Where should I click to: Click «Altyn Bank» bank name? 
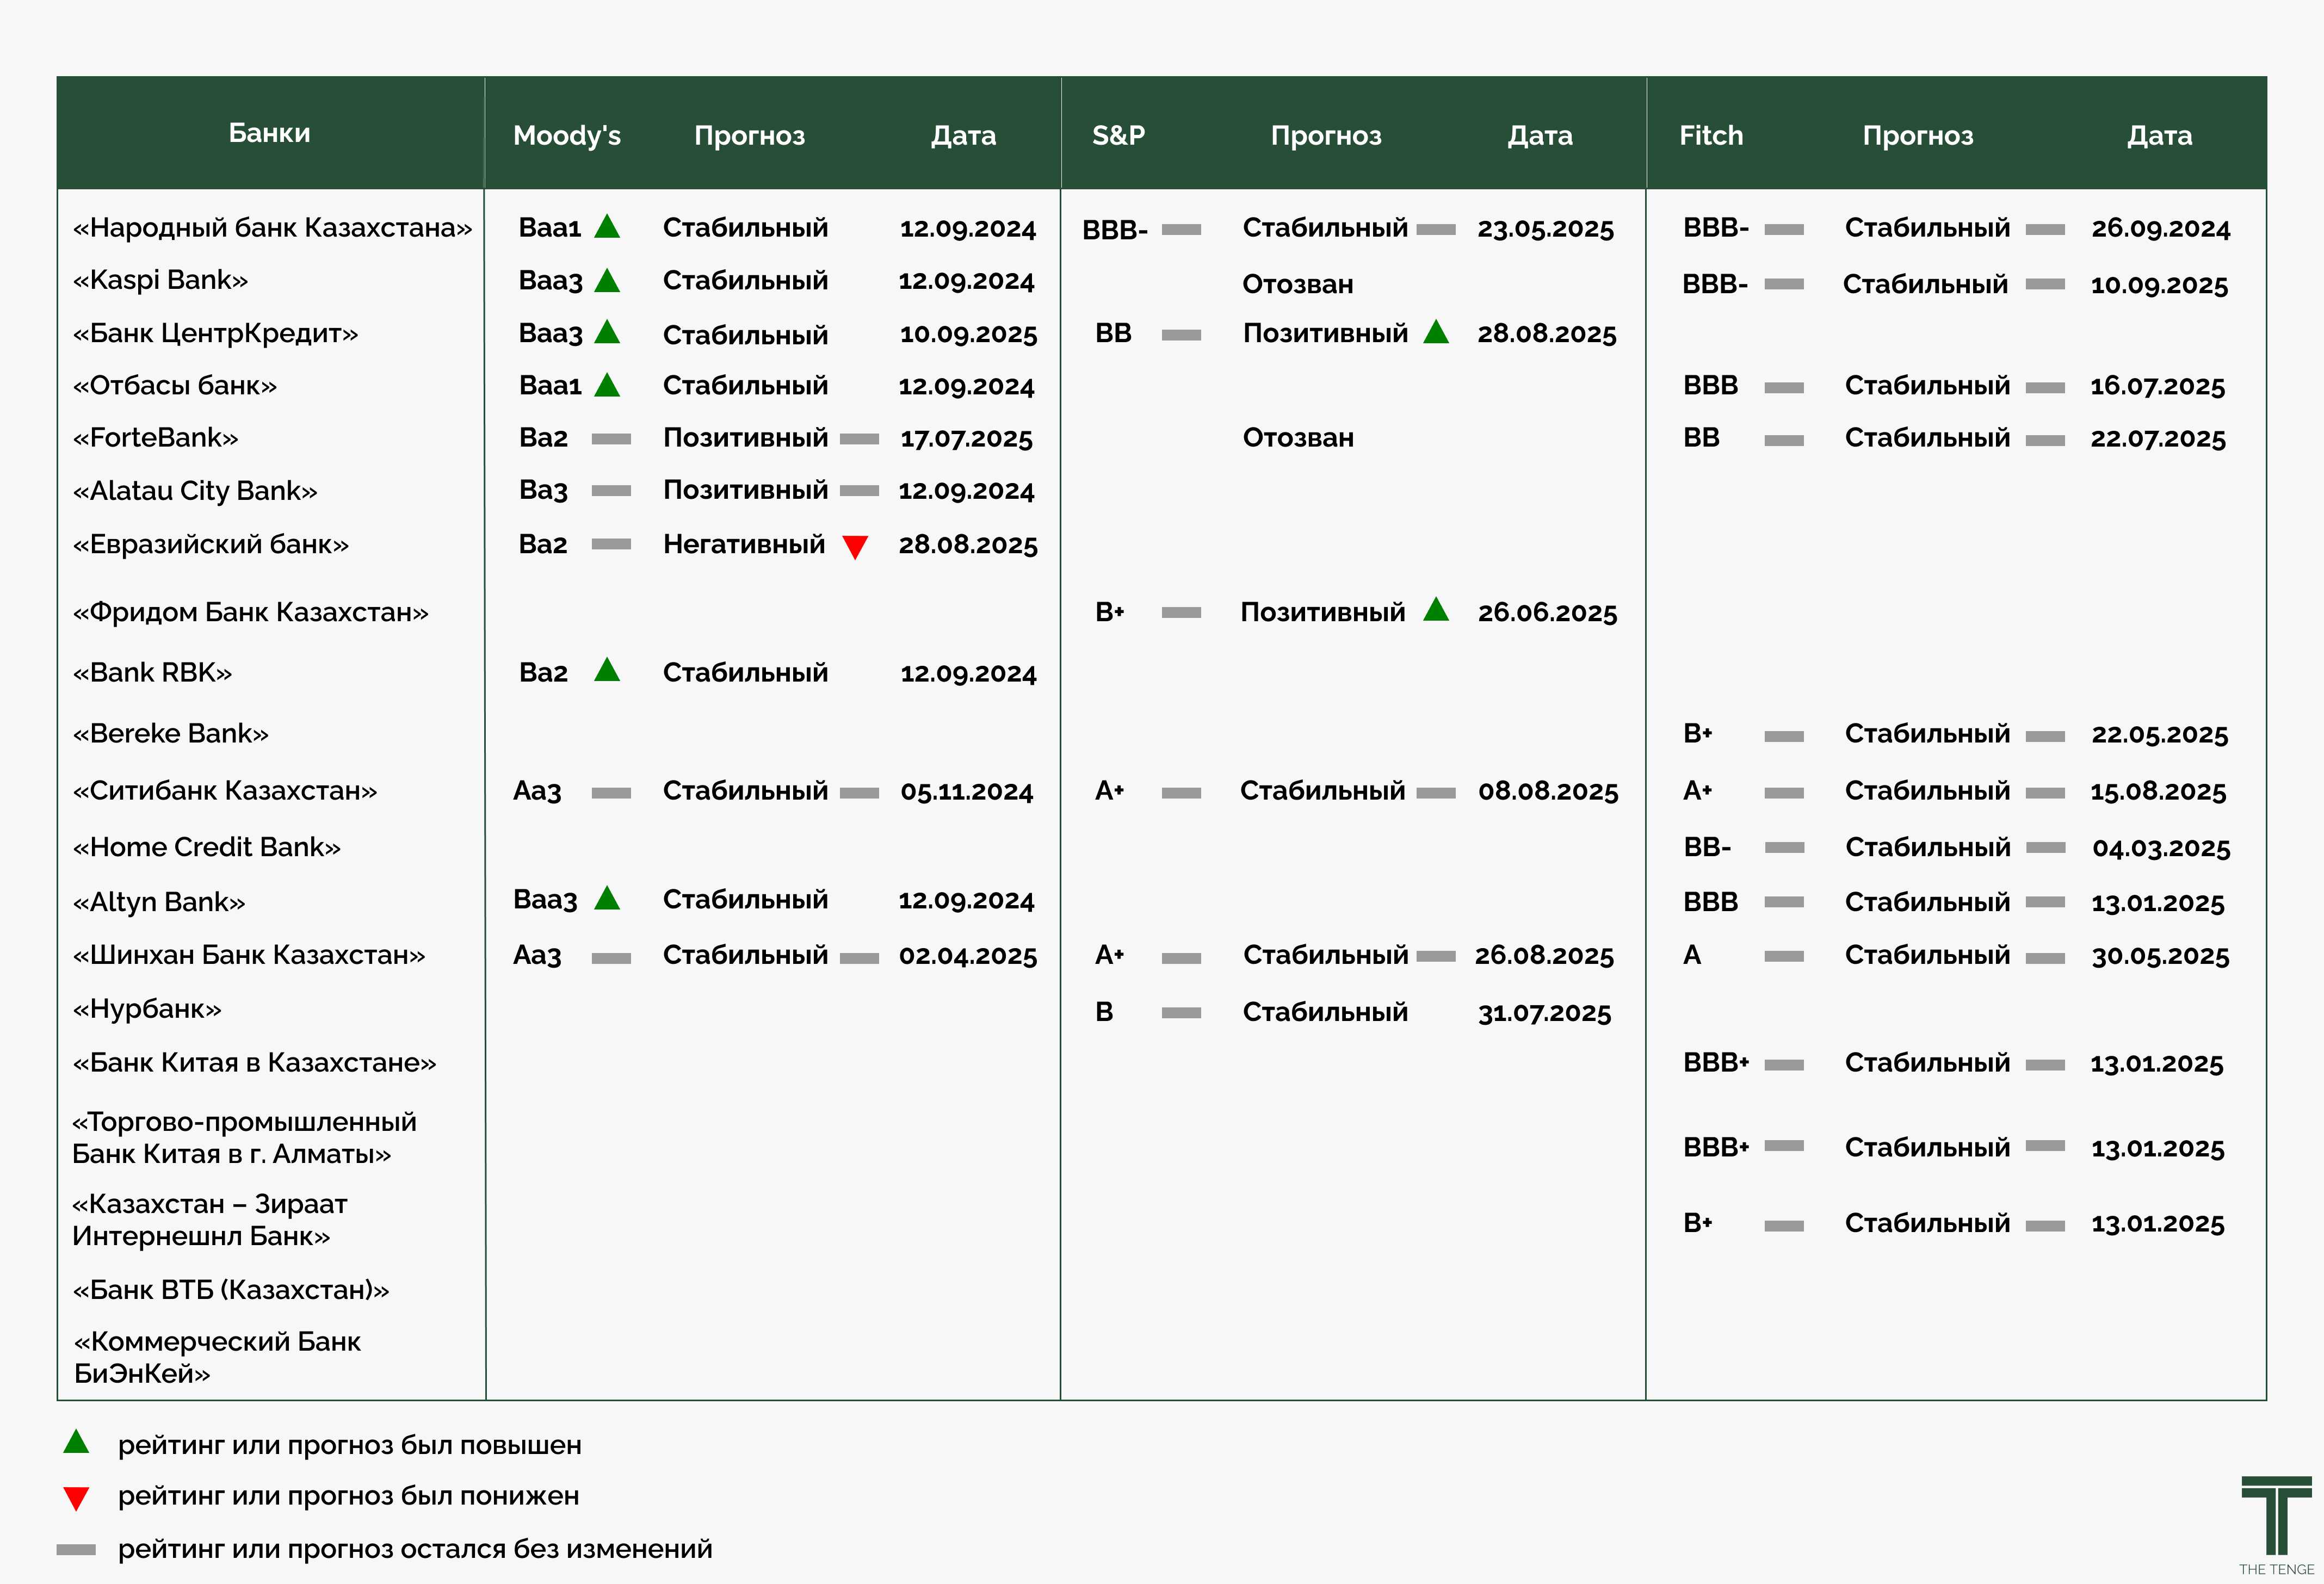point(159,902)
